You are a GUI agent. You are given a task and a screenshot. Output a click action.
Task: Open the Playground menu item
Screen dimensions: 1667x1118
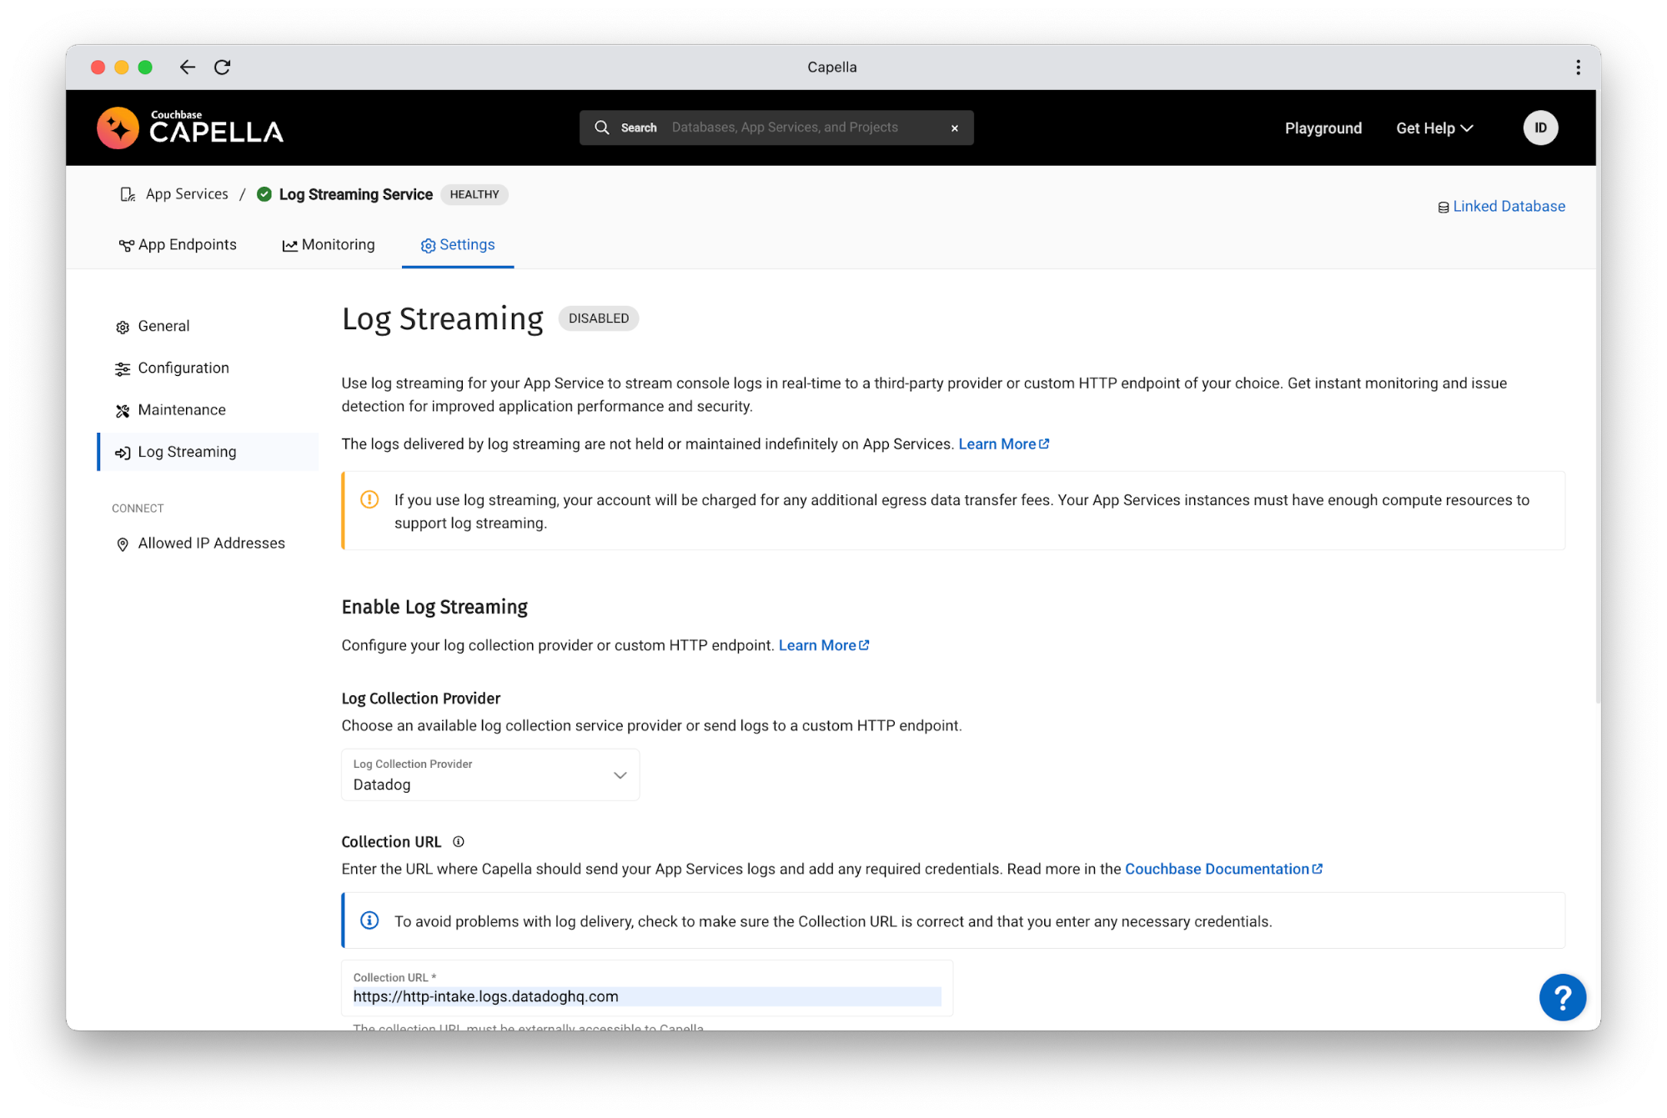point(1323,128)
